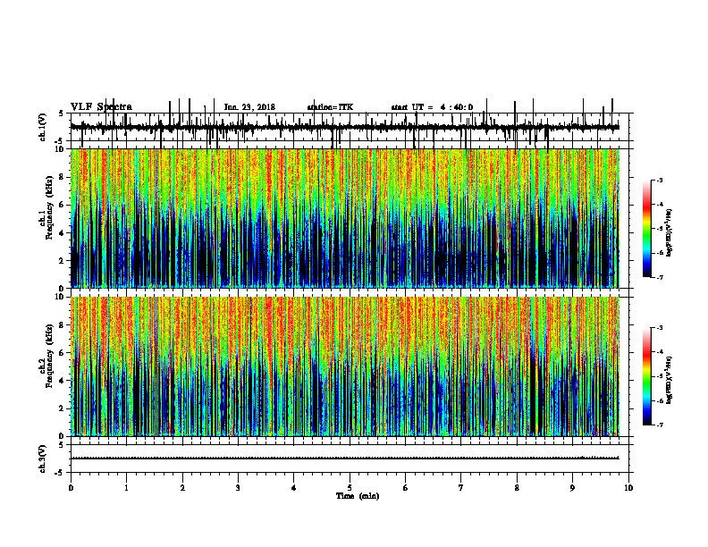
Task: Click the "9" tick on Time axis
Action: (x=572, y=488)
